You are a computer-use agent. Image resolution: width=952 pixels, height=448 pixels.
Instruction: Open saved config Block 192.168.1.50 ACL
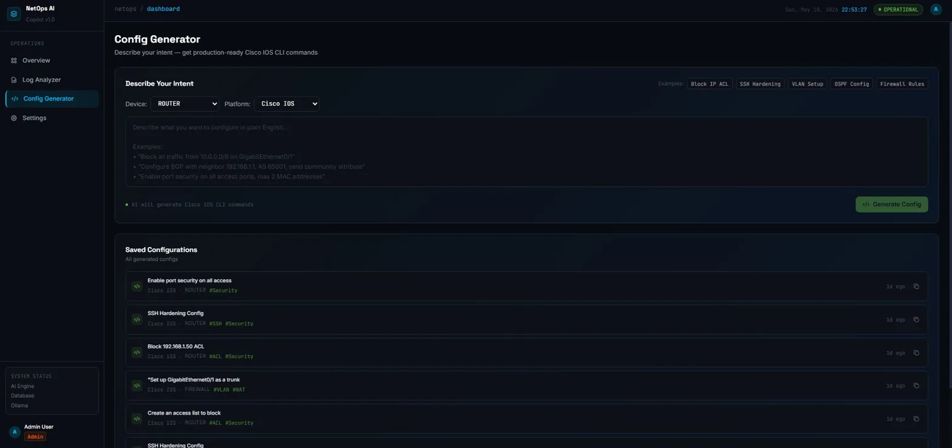pyautogui.click(x=176, y=346)
